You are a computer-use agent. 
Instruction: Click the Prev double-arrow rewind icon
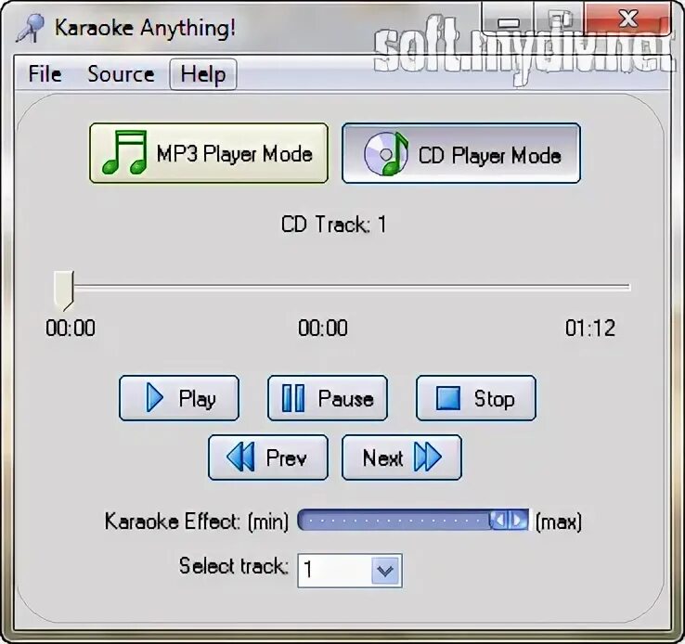click(x=240, y=457)
